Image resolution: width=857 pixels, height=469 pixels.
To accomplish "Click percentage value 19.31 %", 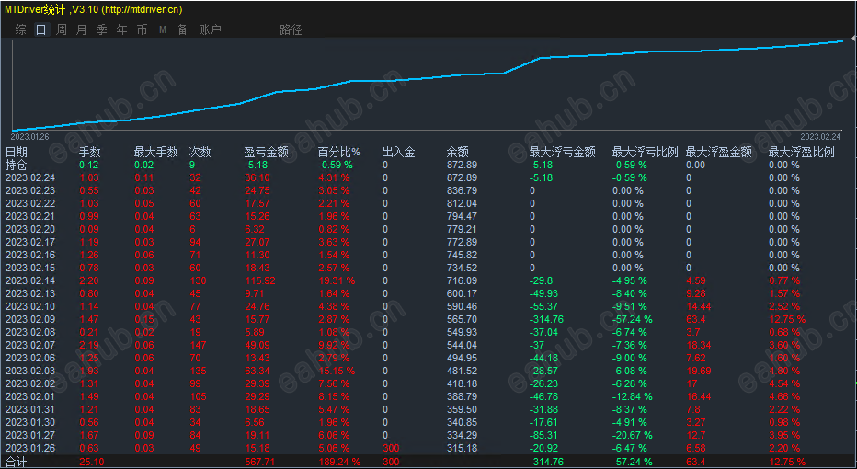I will [337, 280].
